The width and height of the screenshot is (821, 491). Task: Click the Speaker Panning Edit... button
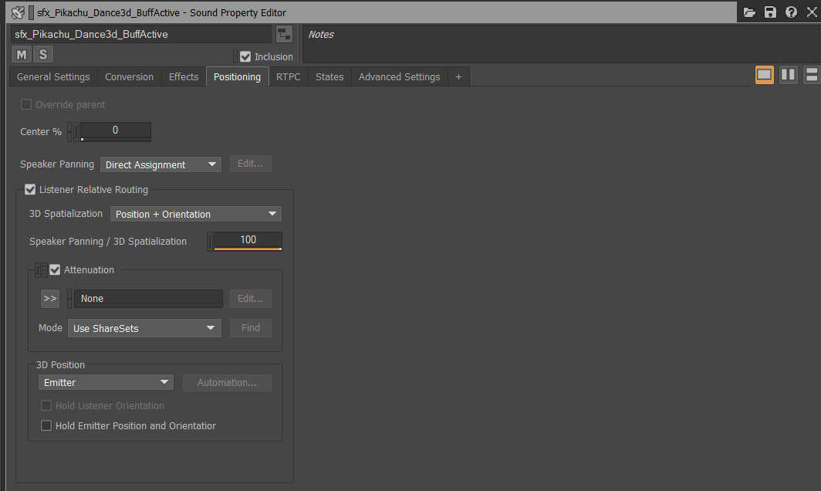pyautogui.click(x=250, y=164)
